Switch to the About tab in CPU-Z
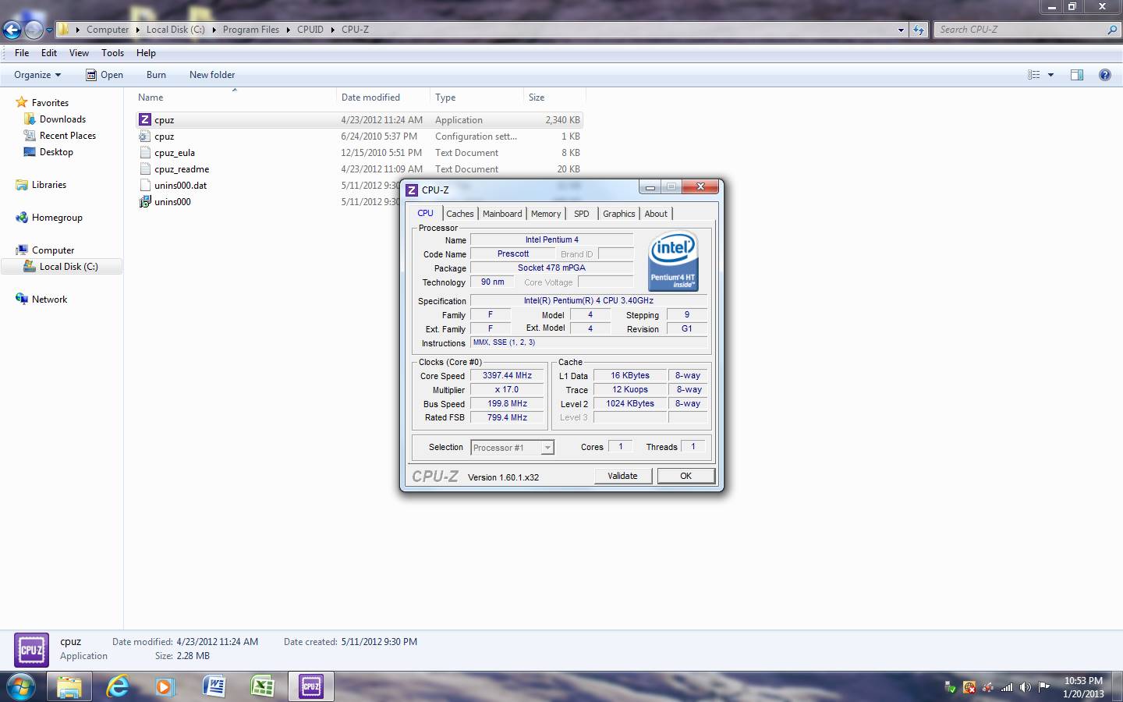 click(x=656, y=214)
